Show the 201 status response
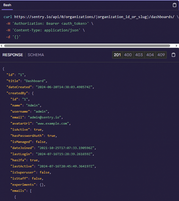The height and width of the screenshot is (201, 179). (x=117, y=55)
